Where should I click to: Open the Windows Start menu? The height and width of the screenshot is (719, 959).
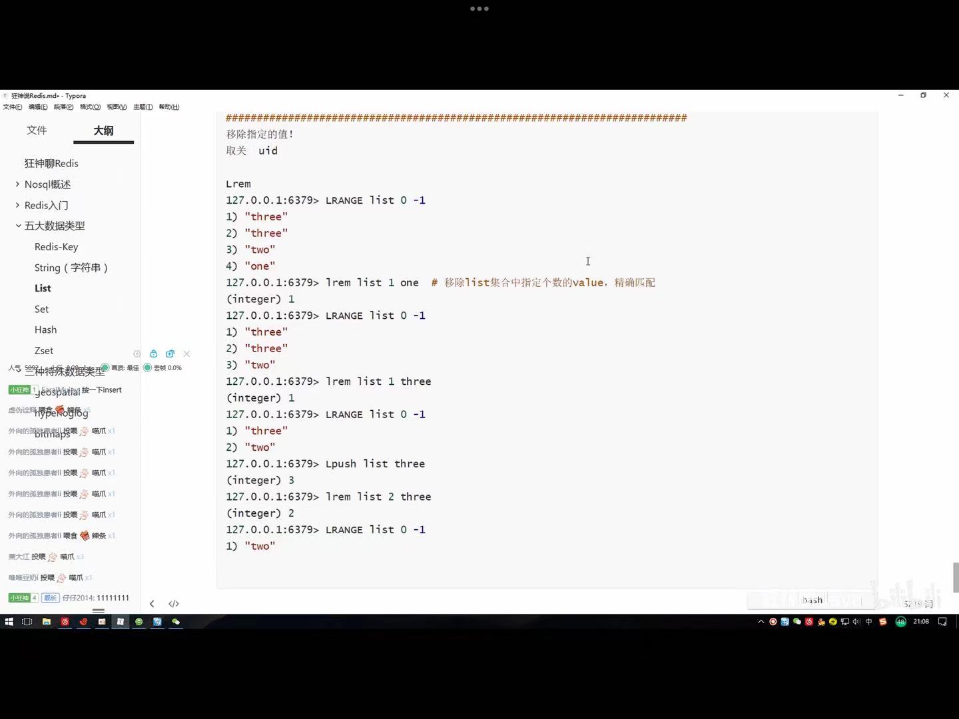click(9, 621)
